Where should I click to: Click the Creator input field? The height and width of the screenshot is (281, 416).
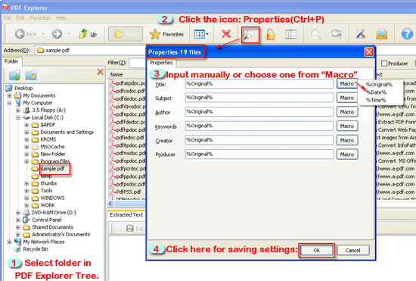(259, 140)
